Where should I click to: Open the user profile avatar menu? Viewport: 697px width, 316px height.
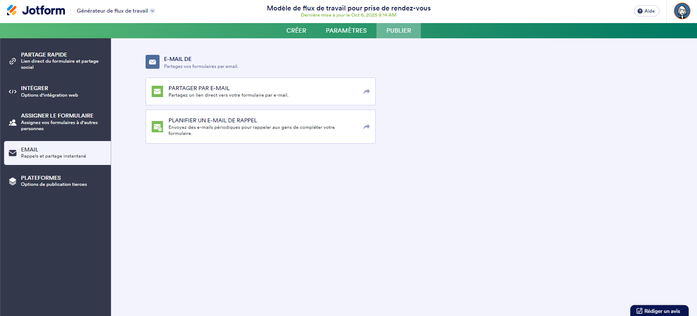point(682,11)
